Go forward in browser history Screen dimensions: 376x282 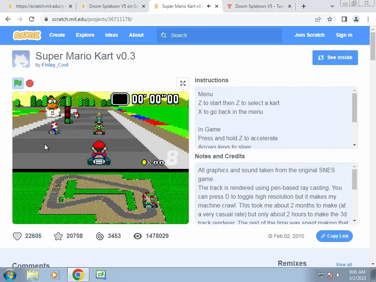click(x=20, y=19)
